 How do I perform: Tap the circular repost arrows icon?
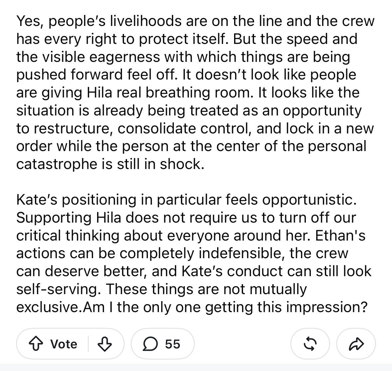click(x=310, y=344)
